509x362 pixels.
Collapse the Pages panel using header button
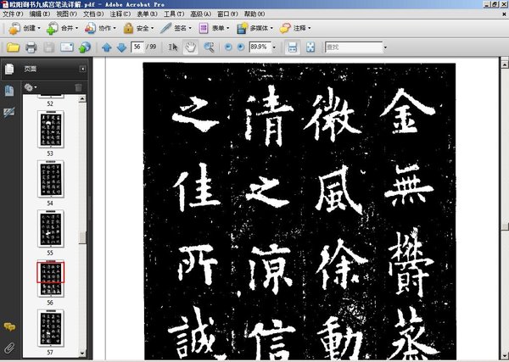coord(83,69)
